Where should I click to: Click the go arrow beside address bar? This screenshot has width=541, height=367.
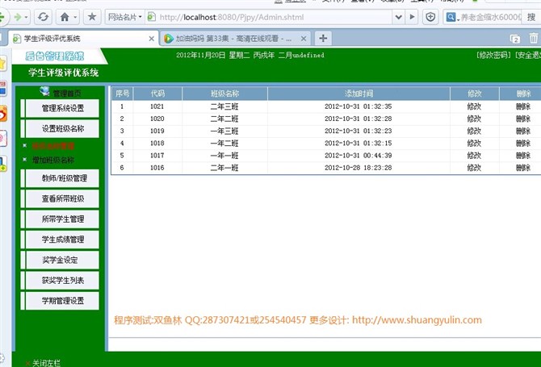pyautogui.click(x=412, y=17)
